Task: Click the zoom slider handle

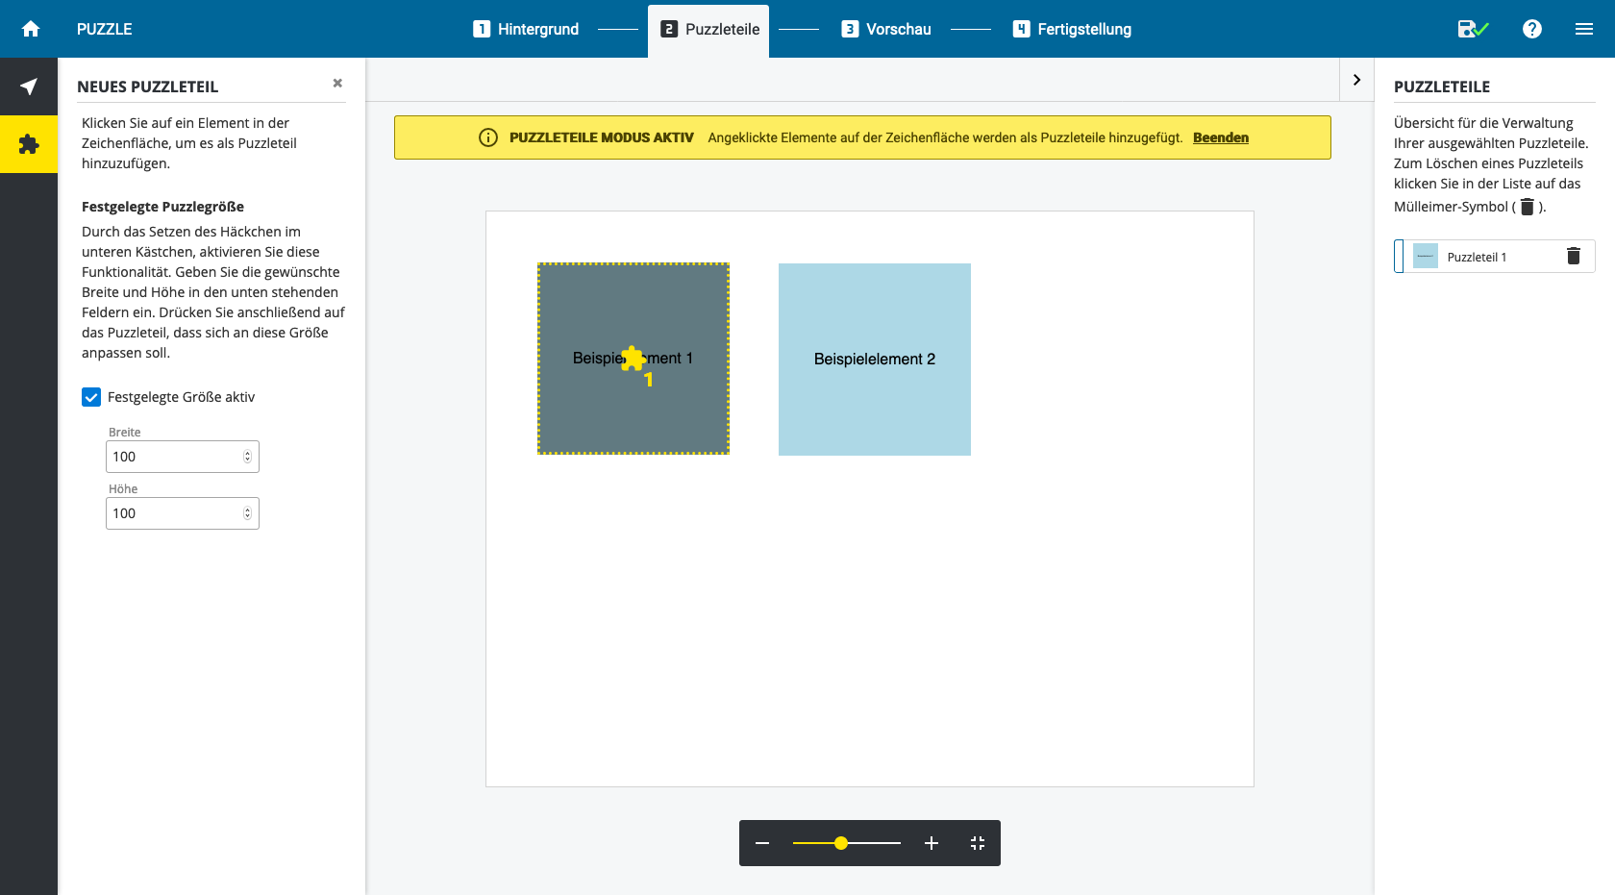Action: tap(841, 843)
